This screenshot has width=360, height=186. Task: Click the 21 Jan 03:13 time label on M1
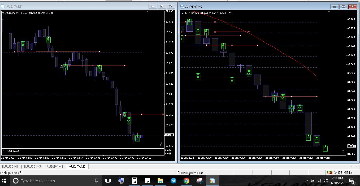[x=144, y=158]
